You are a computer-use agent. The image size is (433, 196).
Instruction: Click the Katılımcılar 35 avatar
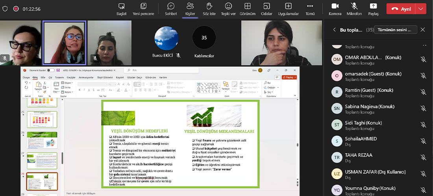point(204,38)
